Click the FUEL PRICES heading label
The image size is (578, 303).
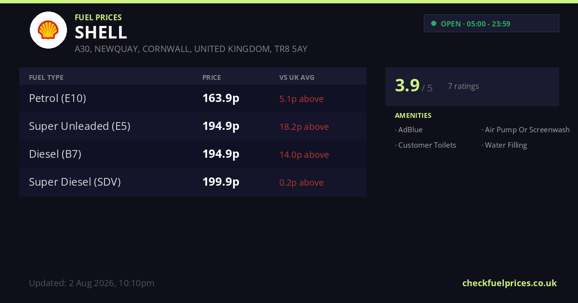click(x=98, y=17)
